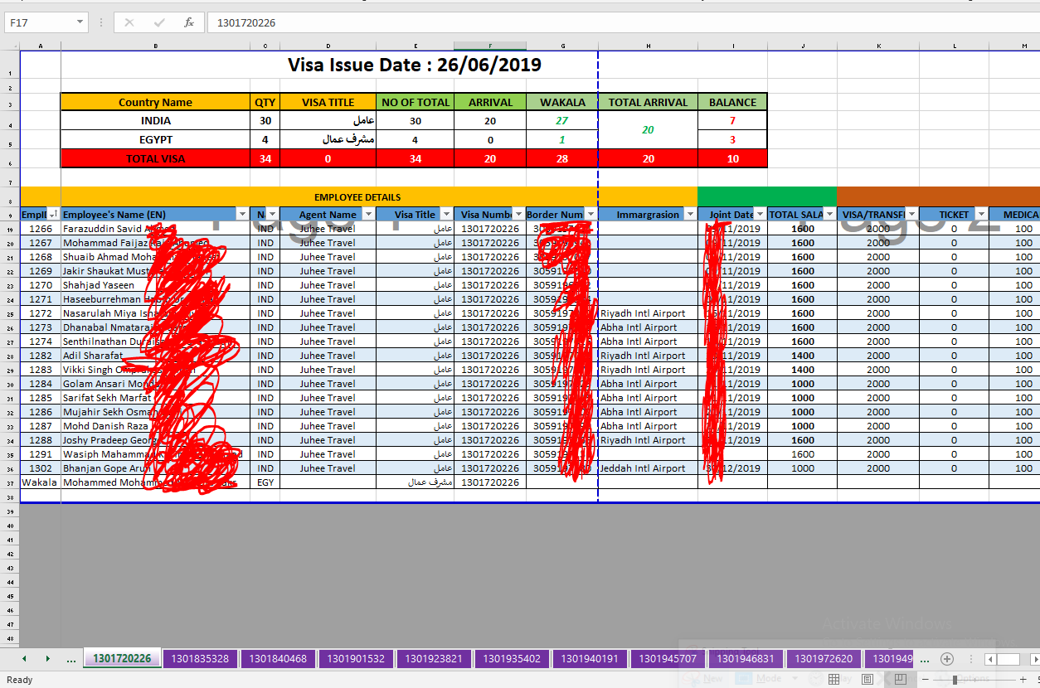The height and width of the screenshot is (688, 1040).
Task: Switch to sheet tab 1301940191
Action: coord(590,659)
